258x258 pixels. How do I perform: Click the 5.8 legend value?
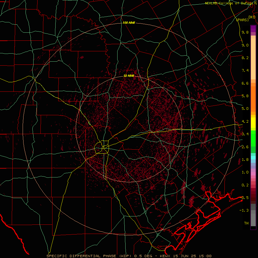(x=245, y=96)
